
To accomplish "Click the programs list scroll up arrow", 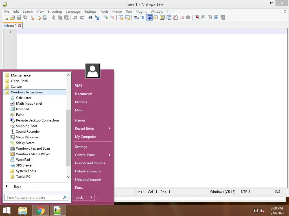I will (x=68, y=75).
